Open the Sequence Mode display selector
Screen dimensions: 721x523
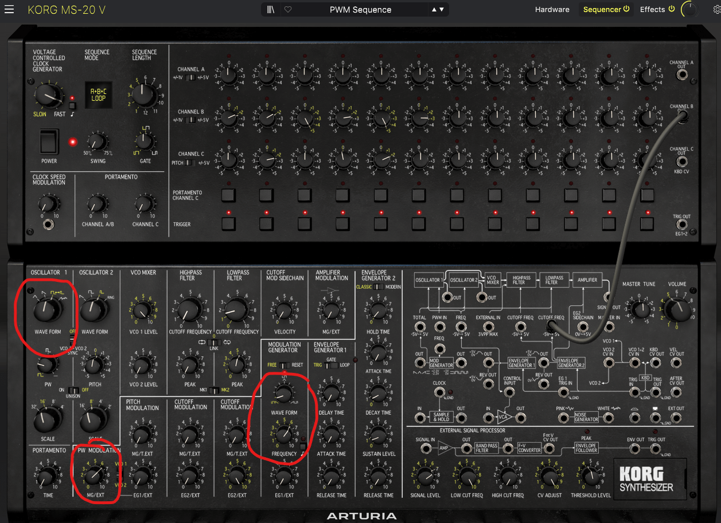(98, 95)
